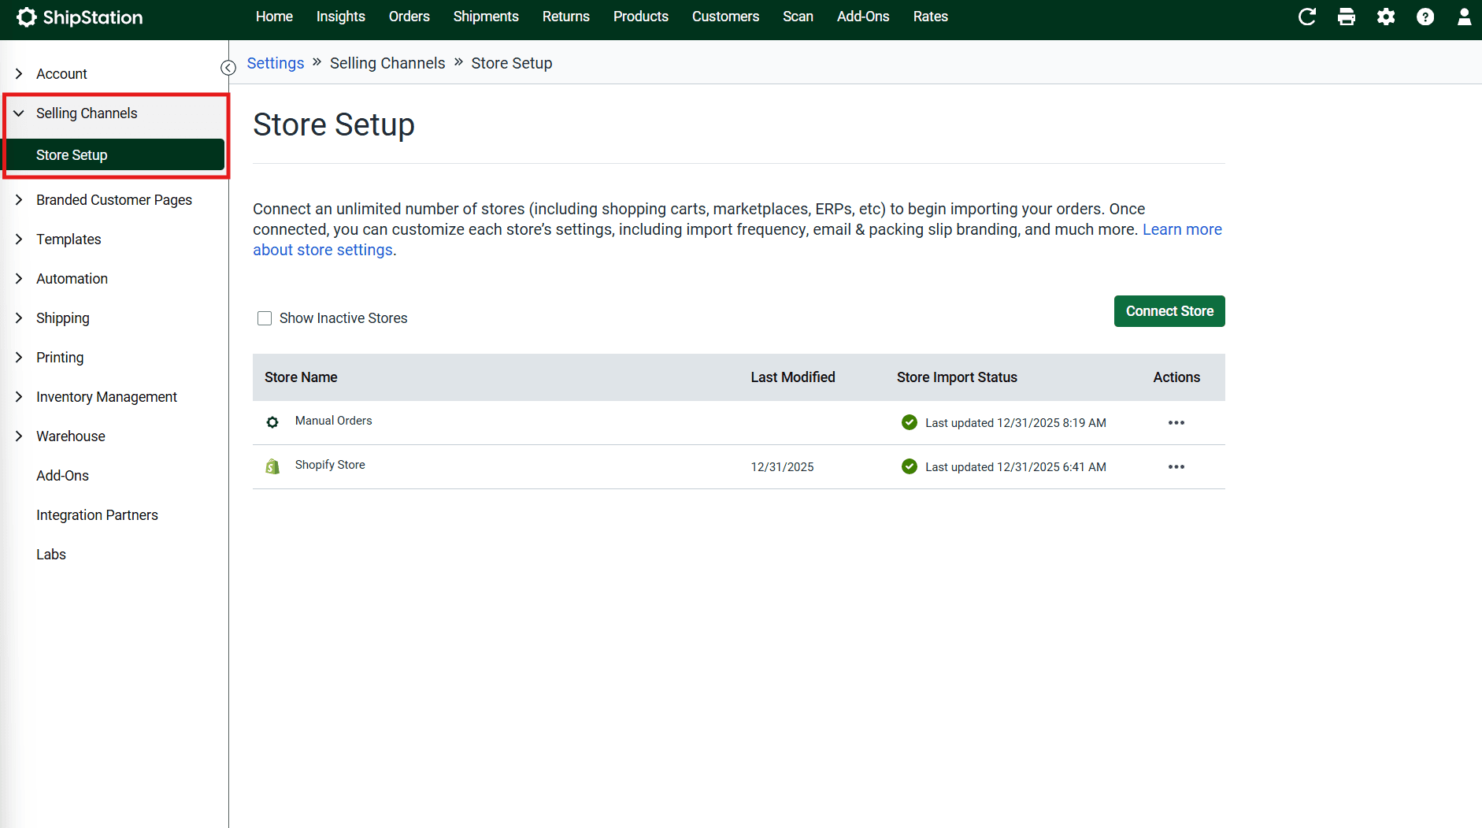Open the Returns menu
Screen dimensions: 1482x828
coord(566,17)
